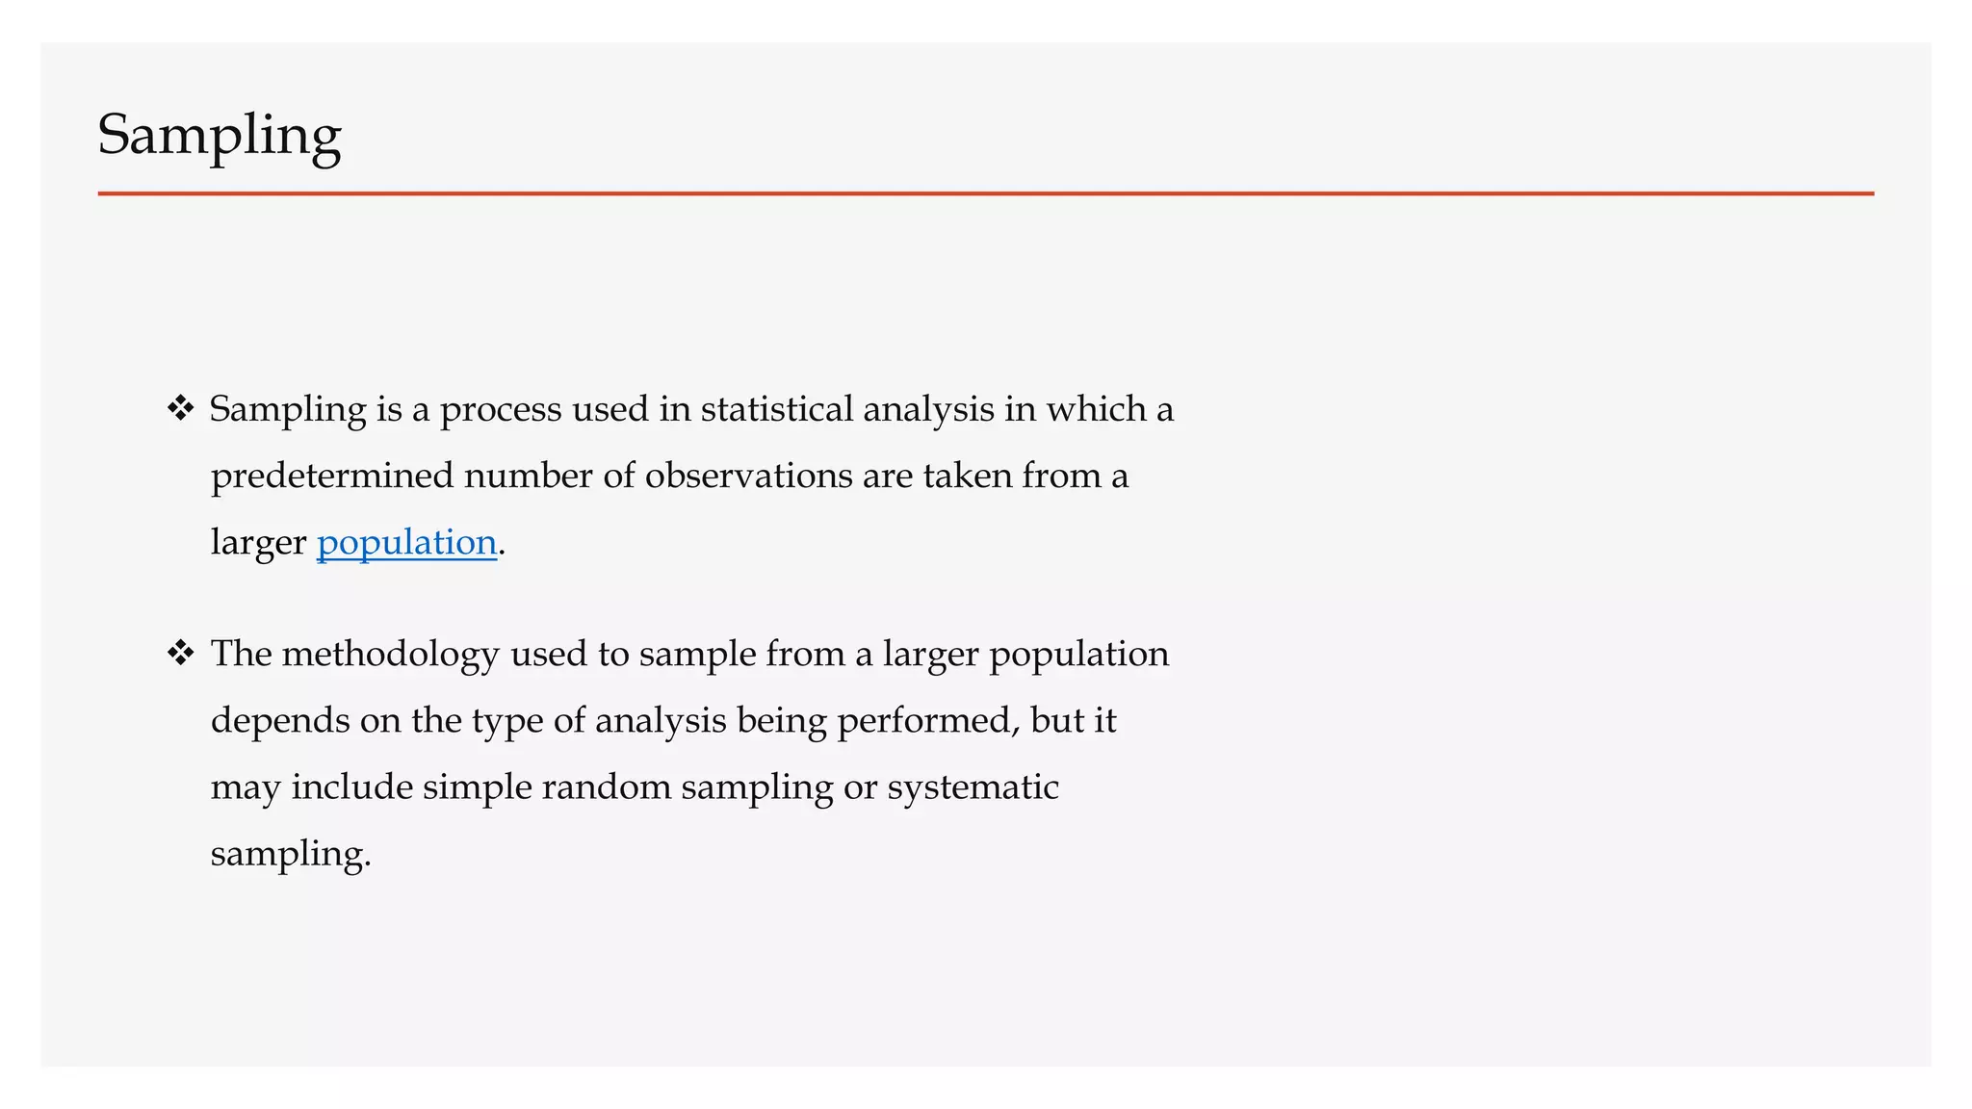Click the word 'systematic' in the second bullet

click(x=973, y=787)
